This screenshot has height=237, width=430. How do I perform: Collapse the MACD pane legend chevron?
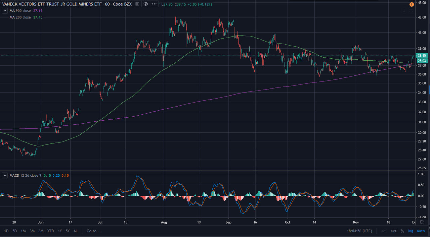(5, 175)
